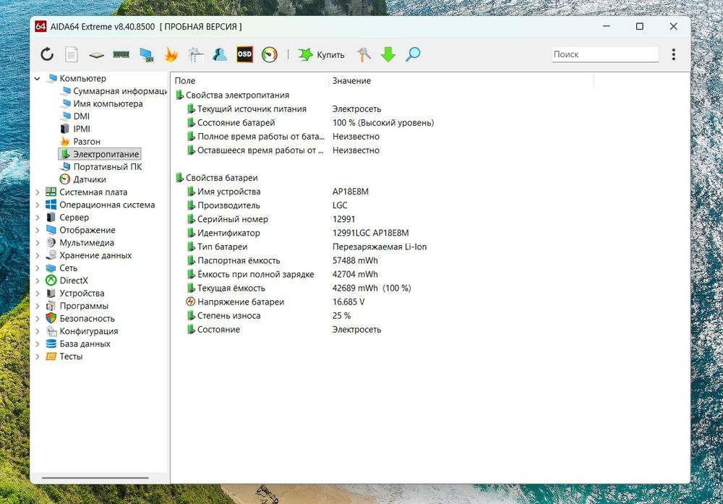723x504 pixels.
Task: Click the blue magnifying glass toolbar icon
Action: (x=413, y=54)
